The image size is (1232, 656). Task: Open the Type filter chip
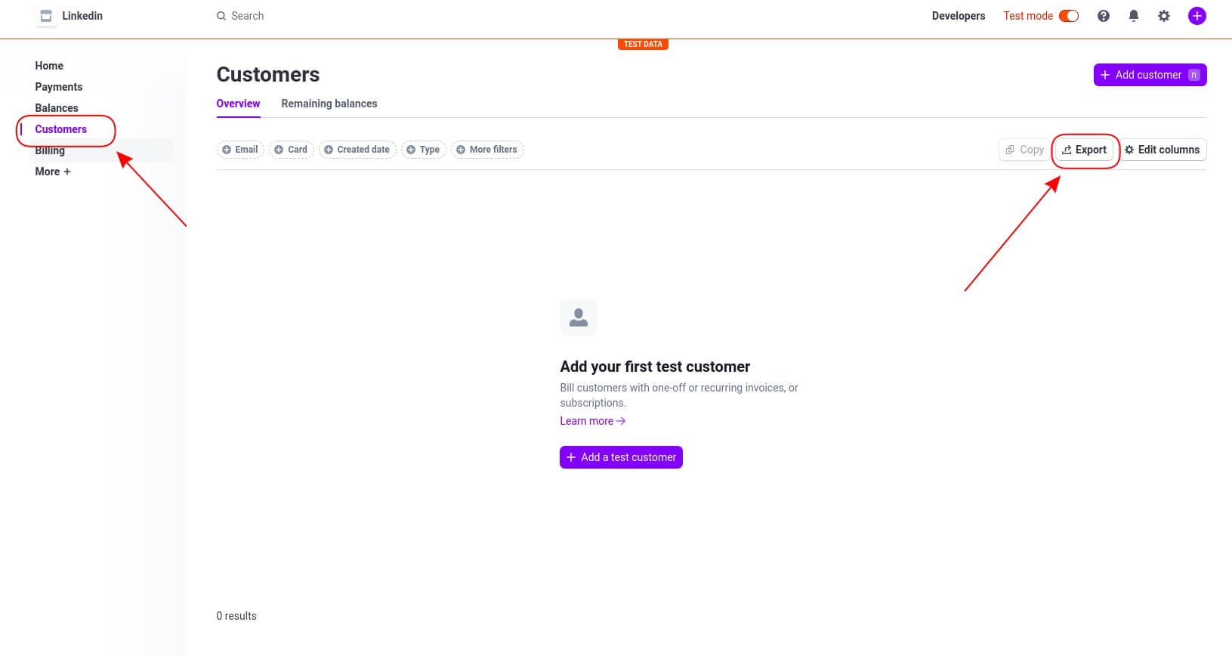click(x=424, y=150)
